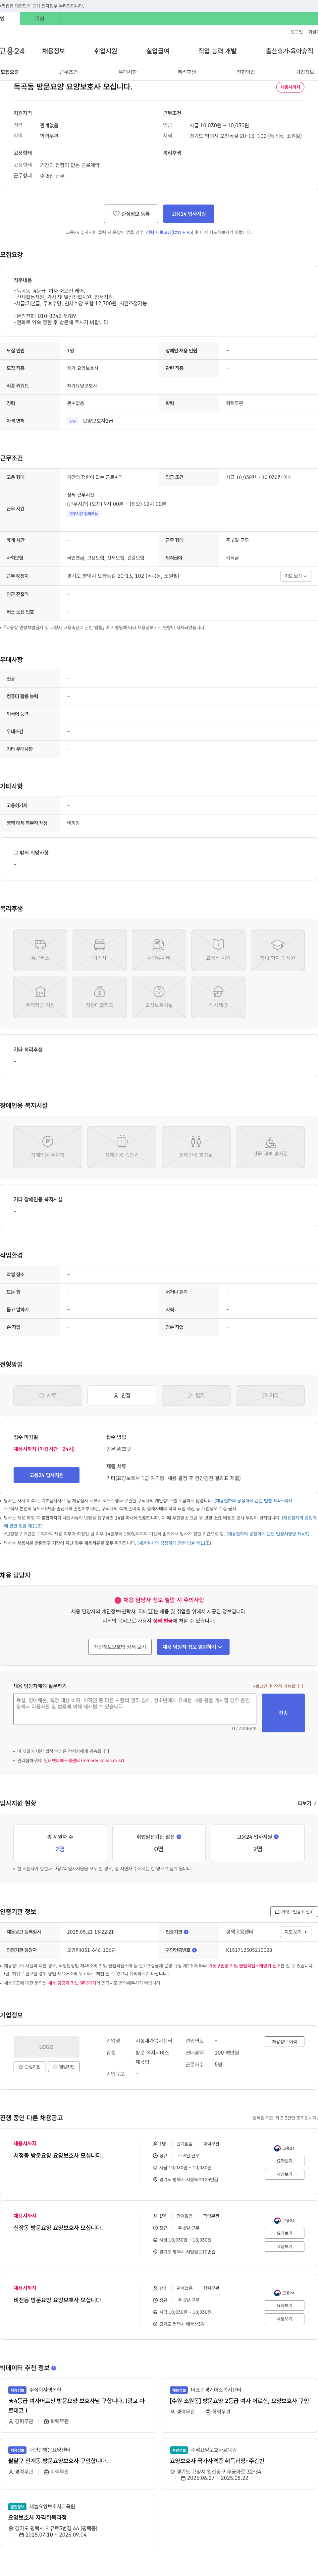Click the 교육비 지원 welfare icon
318x2576 pixels.
(x=218, y=950)
